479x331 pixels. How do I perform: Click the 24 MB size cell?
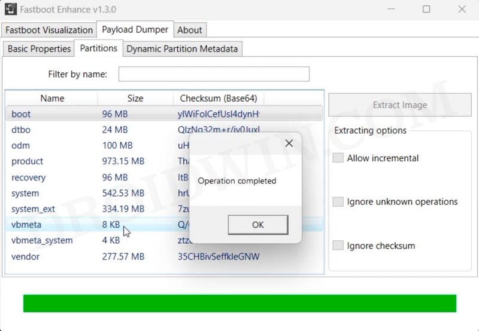click(x=115, y=130)
